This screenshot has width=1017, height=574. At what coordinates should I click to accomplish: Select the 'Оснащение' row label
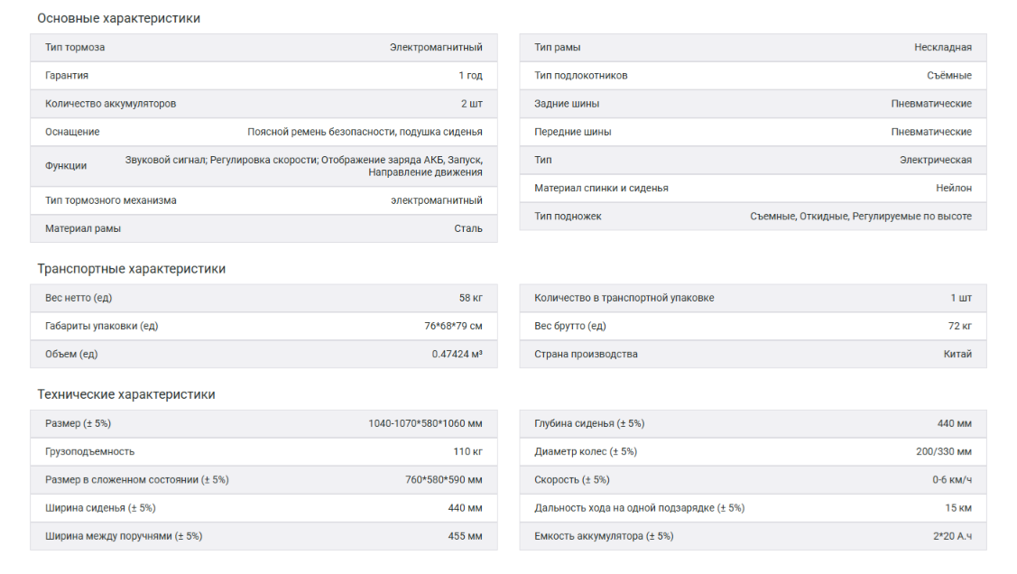(x=72, y=132)
